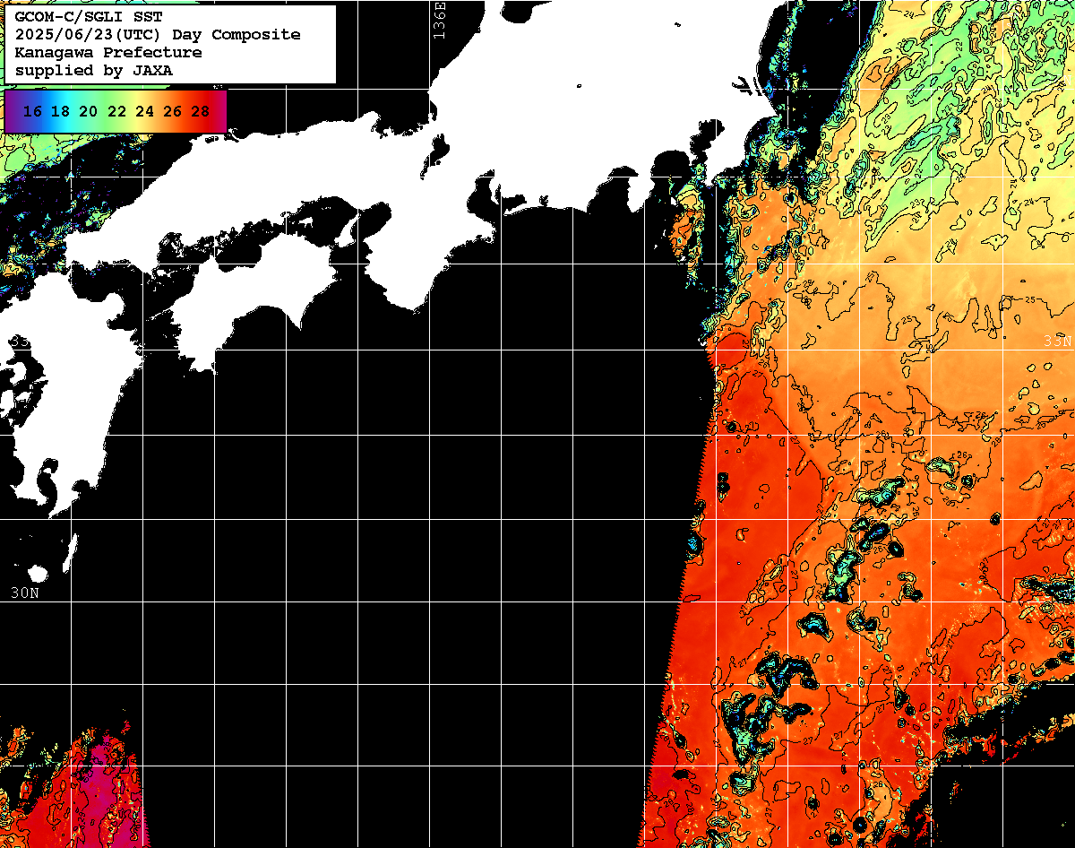The height and width of the screenshot is (848, 1075).
Task: Click the 'Kanagawa Prefecture' label
Action: [x=107, y=53]
